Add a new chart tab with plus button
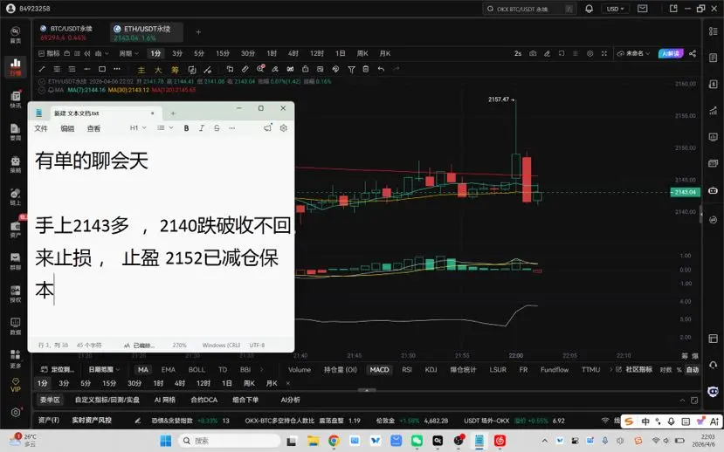 pos(198,32)
